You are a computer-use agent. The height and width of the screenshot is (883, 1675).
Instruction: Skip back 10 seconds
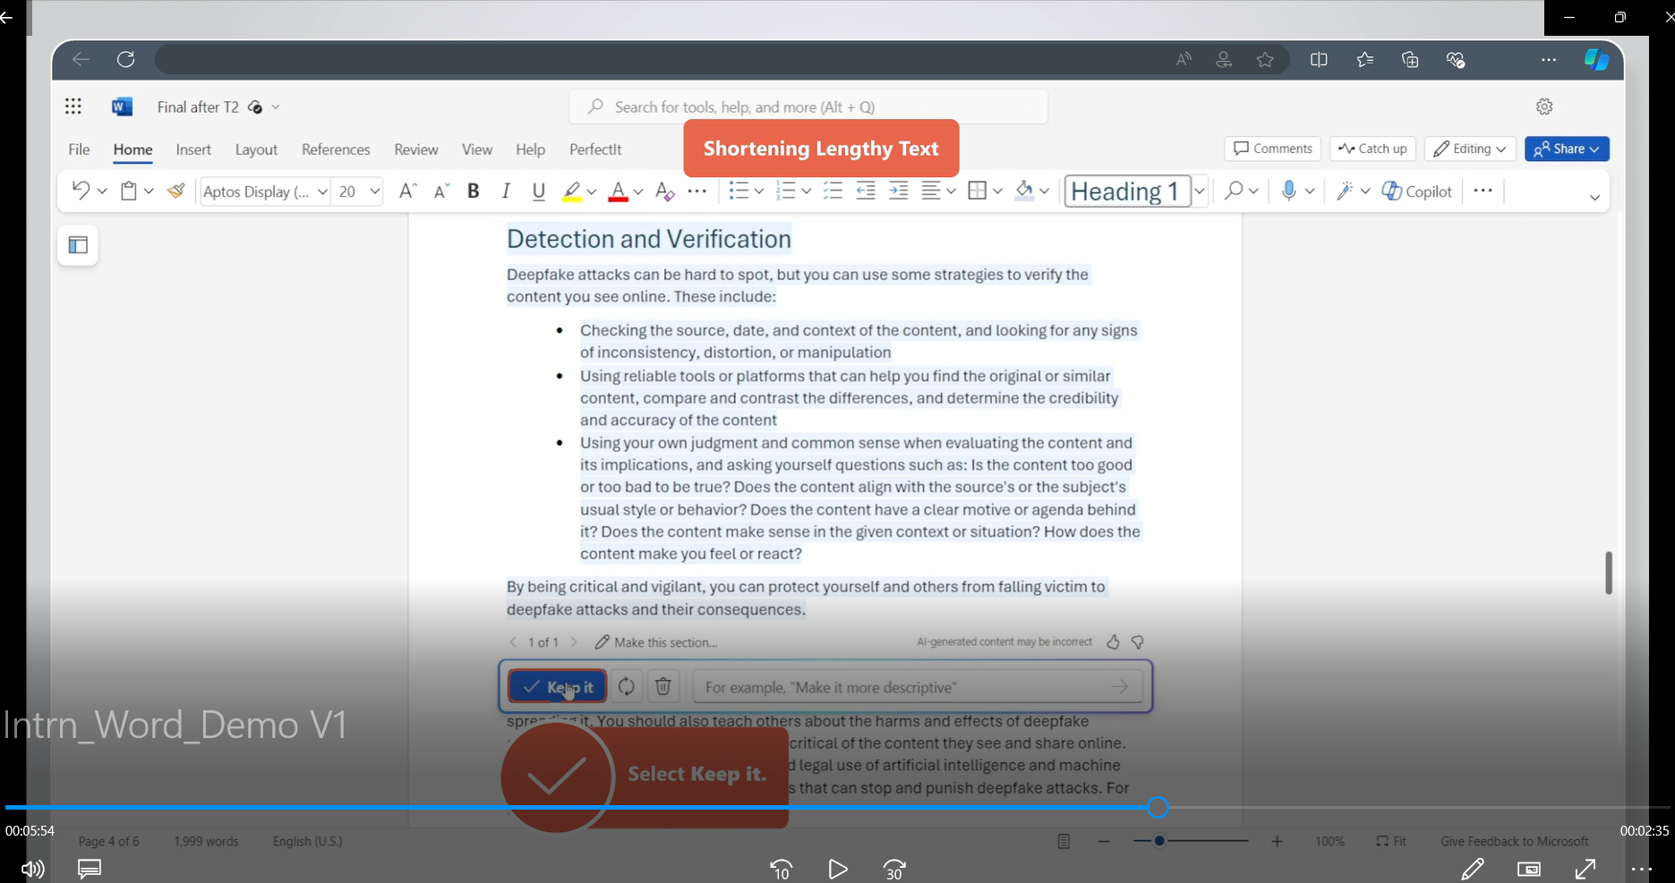point(781,869)
